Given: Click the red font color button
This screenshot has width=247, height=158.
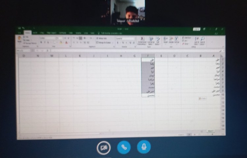Looking at the screenshot, I should pos(66,42).
